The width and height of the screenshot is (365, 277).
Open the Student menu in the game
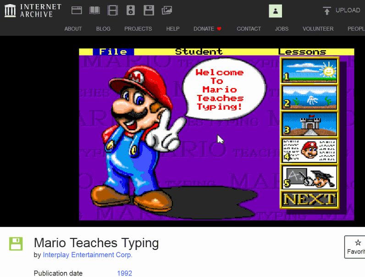[199, 52]
